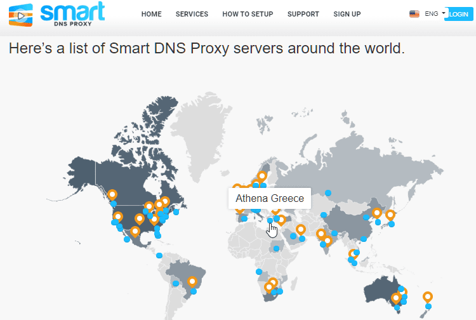Select blue dot off Nova Scotia
Viewport: 476px width, 320px height.
coord(176,212)
